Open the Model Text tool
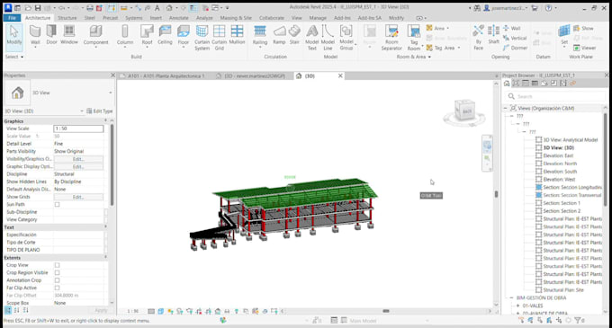Image resolution: width=612 pixels, height=328 pixels. (x=312, y=38)
